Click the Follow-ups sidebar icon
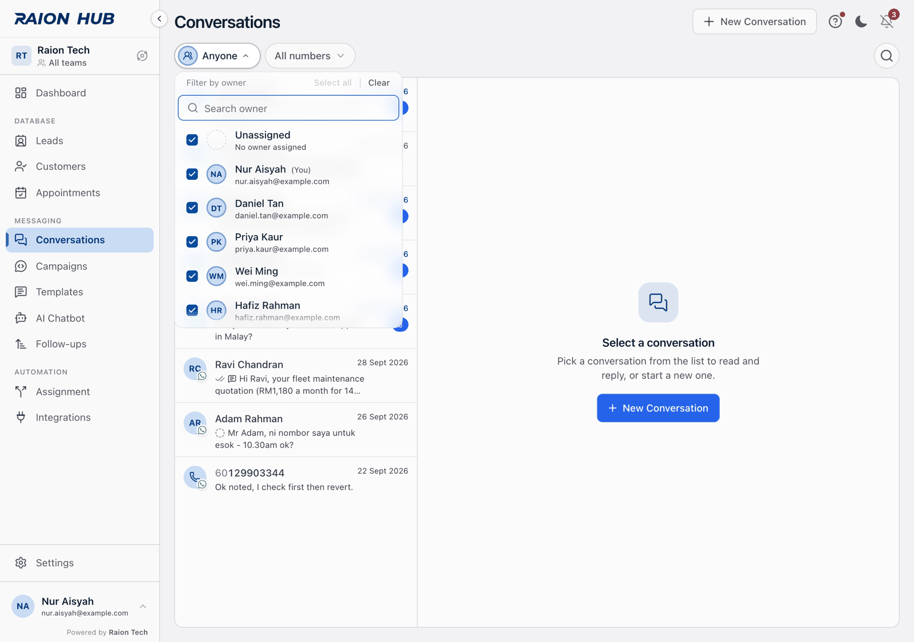Viewport: 914px width, 642px height. tap(21, 344)
